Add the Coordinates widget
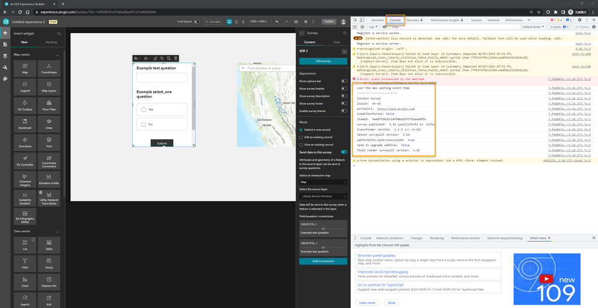The image size is (598, 308). (49, 69)
